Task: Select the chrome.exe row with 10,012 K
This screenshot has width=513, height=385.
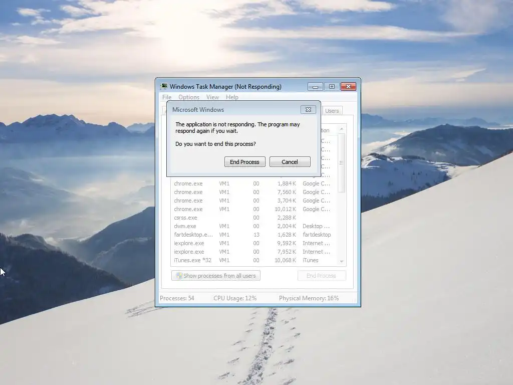Action: point(254,209)
